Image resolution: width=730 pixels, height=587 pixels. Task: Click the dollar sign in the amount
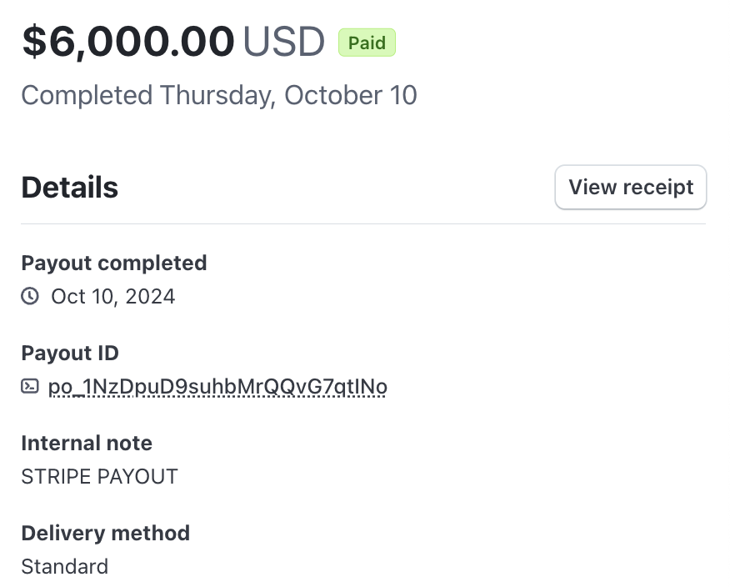(x=34, y=42)
